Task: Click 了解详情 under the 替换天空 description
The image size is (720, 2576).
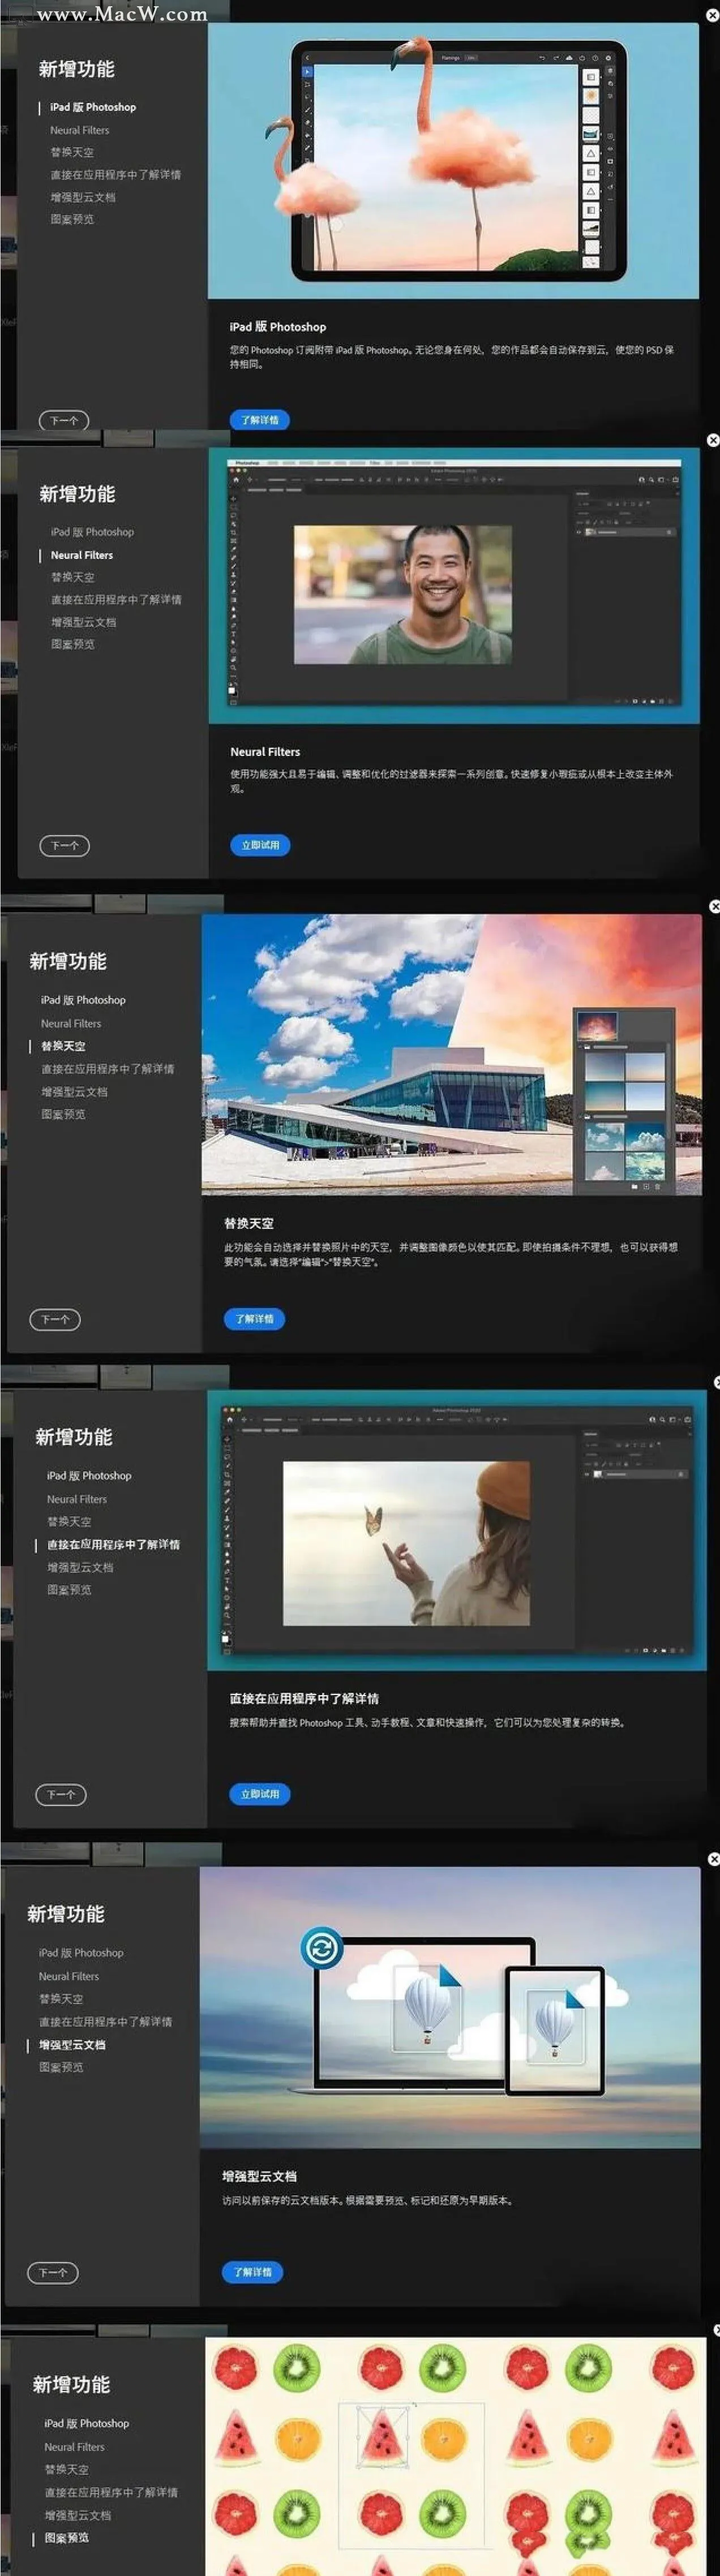Action: 254,1319
